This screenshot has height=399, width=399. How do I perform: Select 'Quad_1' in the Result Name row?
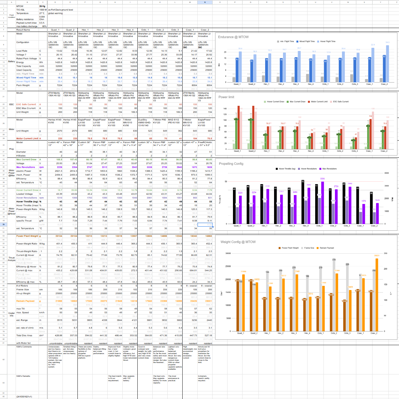pyautogui.click(x=55, y=30)
